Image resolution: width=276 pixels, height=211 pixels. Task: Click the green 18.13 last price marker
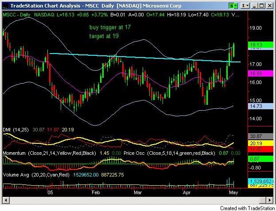coord(260,45)
